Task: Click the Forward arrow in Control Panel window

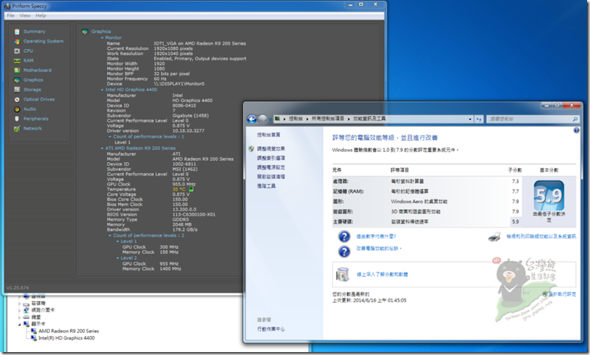Action: click(x=263, y=120)
